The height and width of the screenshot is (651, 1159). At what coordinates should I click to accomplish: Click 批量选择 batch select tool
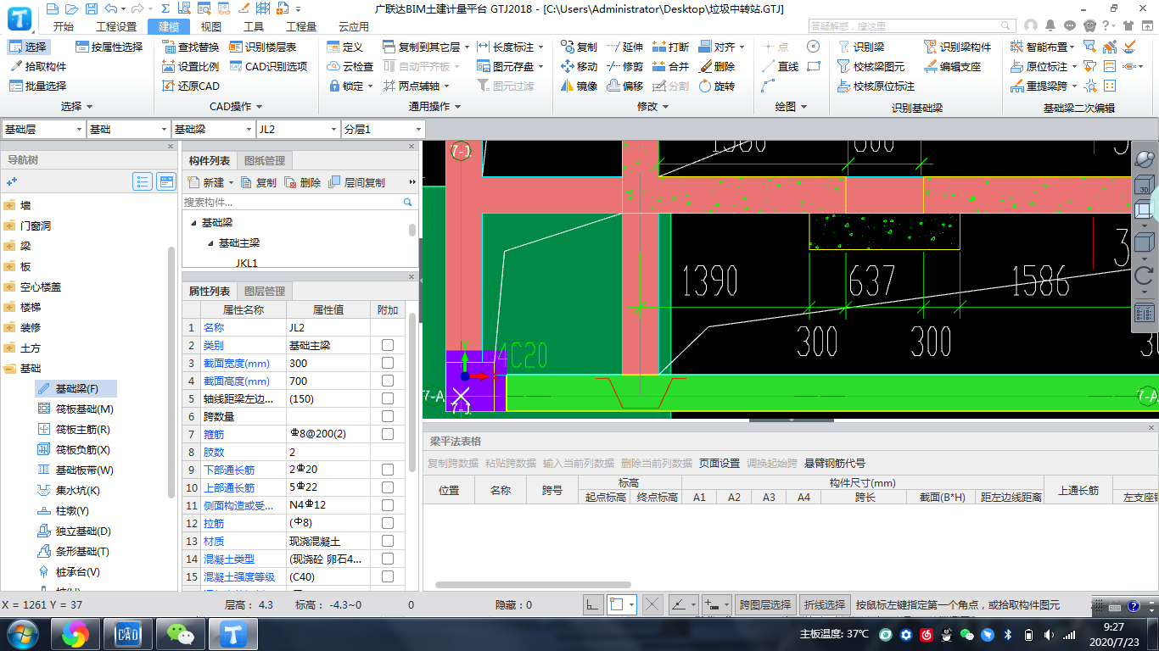pos(37,86)
